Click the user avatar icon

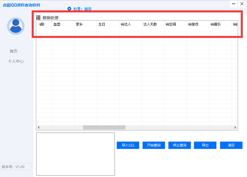click(16, 26)
